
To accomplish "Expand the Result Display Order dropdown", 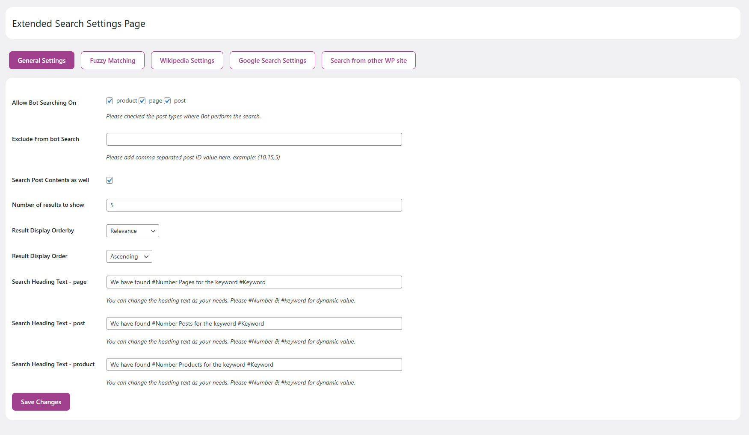I will [x=129, y=256].
